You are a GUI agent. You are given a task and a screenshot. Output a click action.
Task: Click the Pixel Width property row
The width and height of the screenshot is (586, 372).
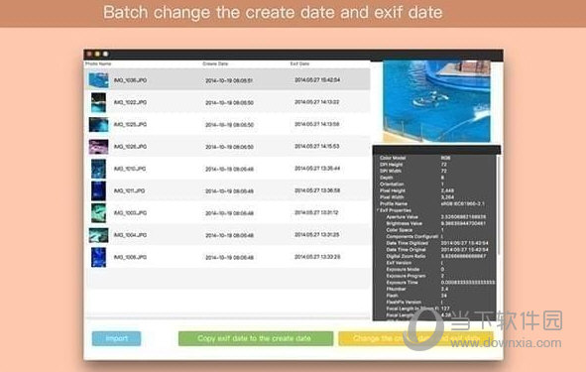pos(436,197)
